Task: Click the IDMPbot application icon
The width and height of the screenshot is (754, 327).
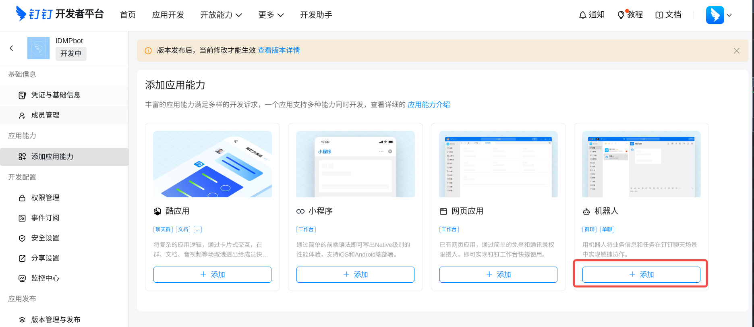Action: [x=38, y=48]
